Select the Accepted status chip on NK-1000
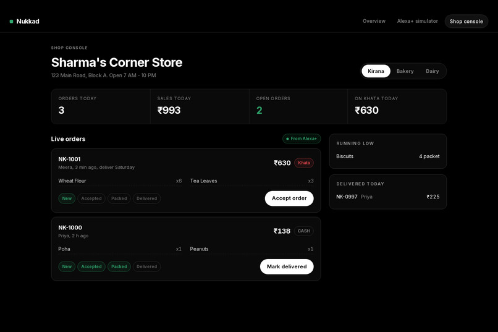The width and height of the screenshot is (498, 332). (x=91, y=266)
